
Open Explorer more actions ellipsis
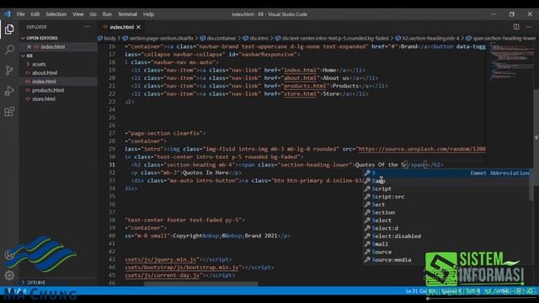pyautogui.click(x=87, y=26)
